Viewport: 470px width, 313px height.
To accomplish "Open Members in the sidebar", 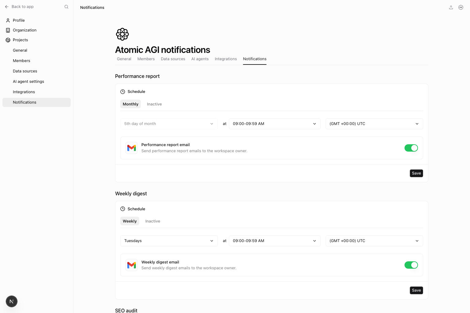I will point(36,61).
